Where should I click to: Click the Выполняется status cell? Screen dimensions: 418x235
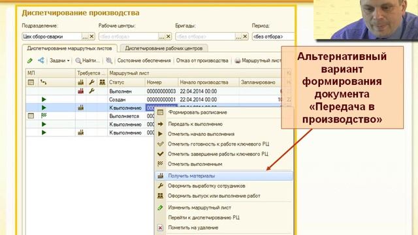click(126, 116)
